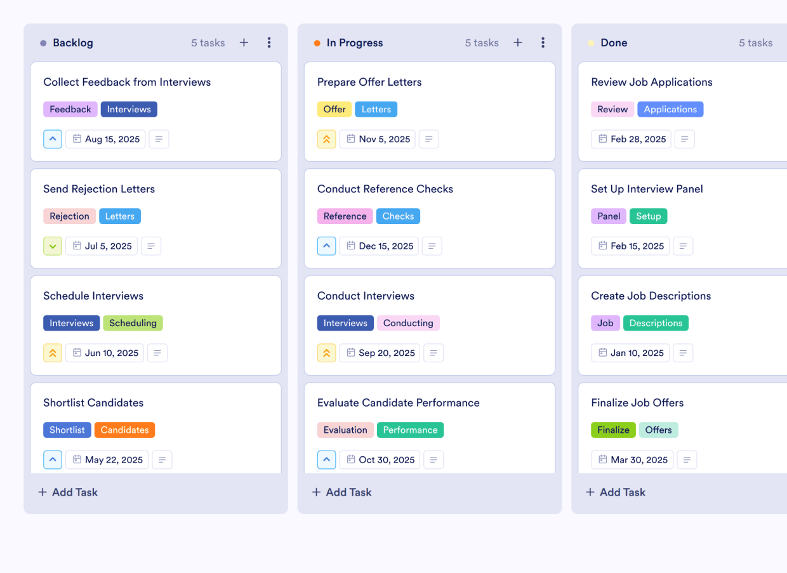Open the In Progress column options menu

[x=543, y=43]
